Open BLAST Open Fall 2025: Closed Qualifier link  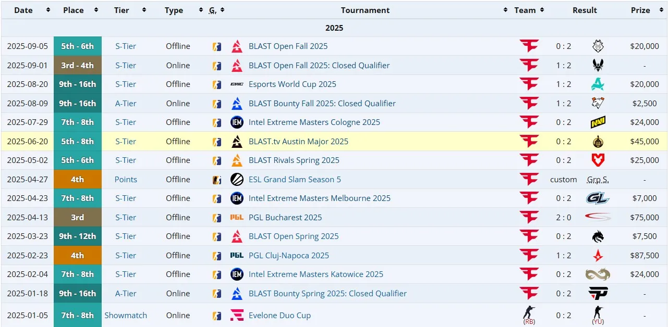[x=319, y=65]
